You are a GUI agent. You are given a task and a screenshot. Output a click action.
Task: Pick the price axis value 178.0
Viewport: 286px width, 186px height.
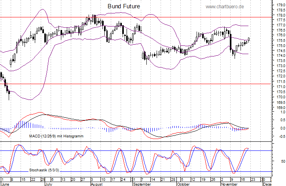[281, 15]
